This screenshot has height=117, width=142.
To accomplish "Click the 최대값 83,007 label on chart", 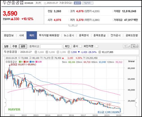I will [x=23, y=64].
